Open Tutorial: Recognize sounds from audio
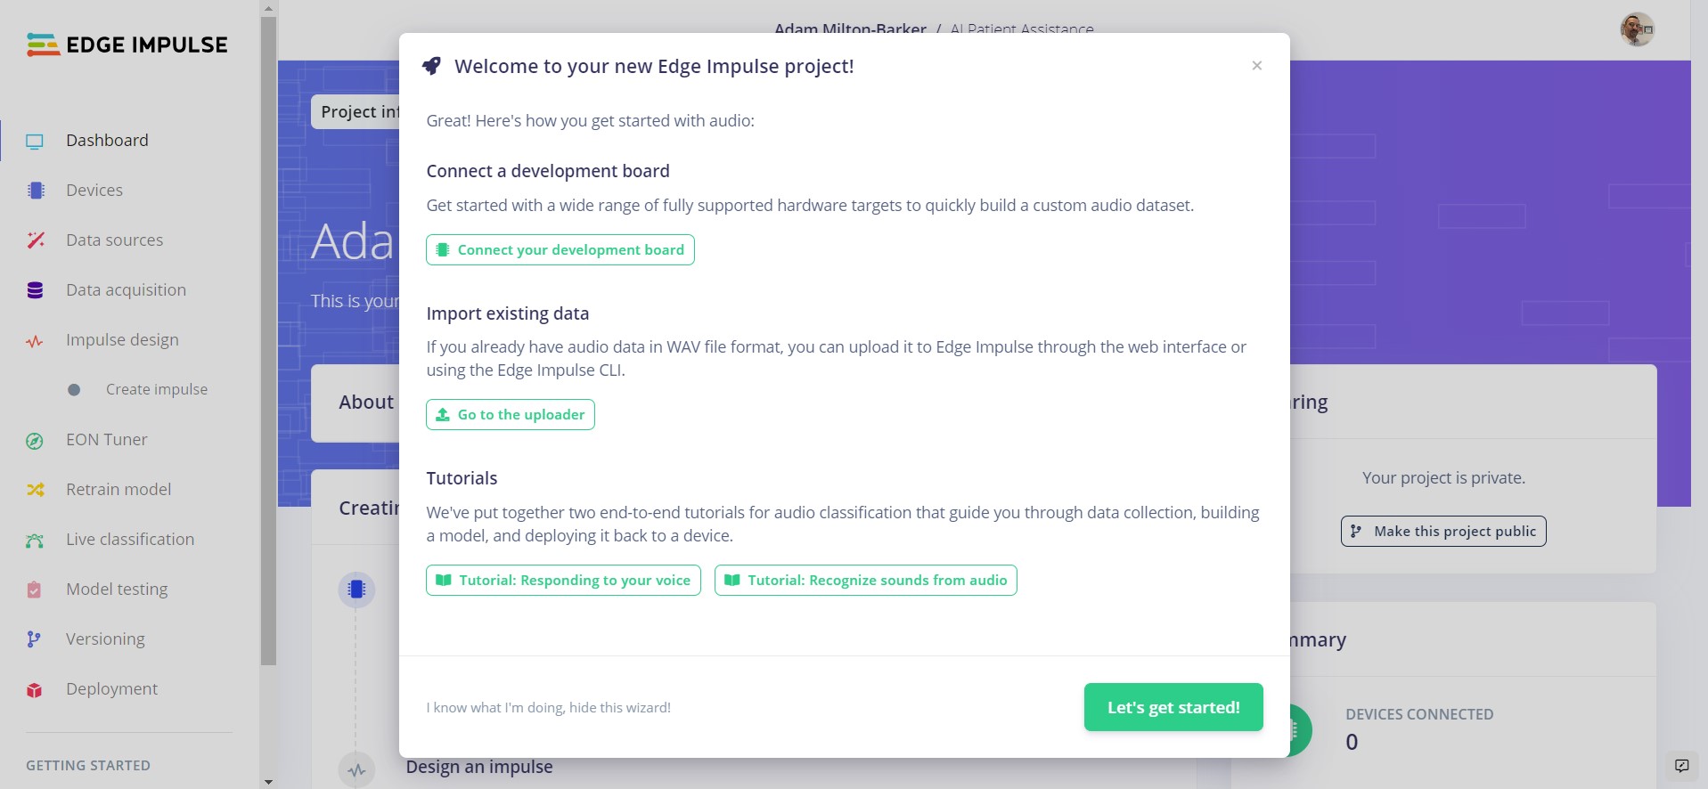 pos(866,581)
